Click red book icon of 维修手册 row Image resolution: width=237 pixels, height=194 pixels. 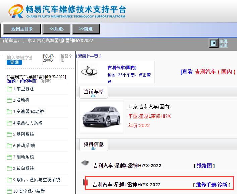(x=85, y=182)
